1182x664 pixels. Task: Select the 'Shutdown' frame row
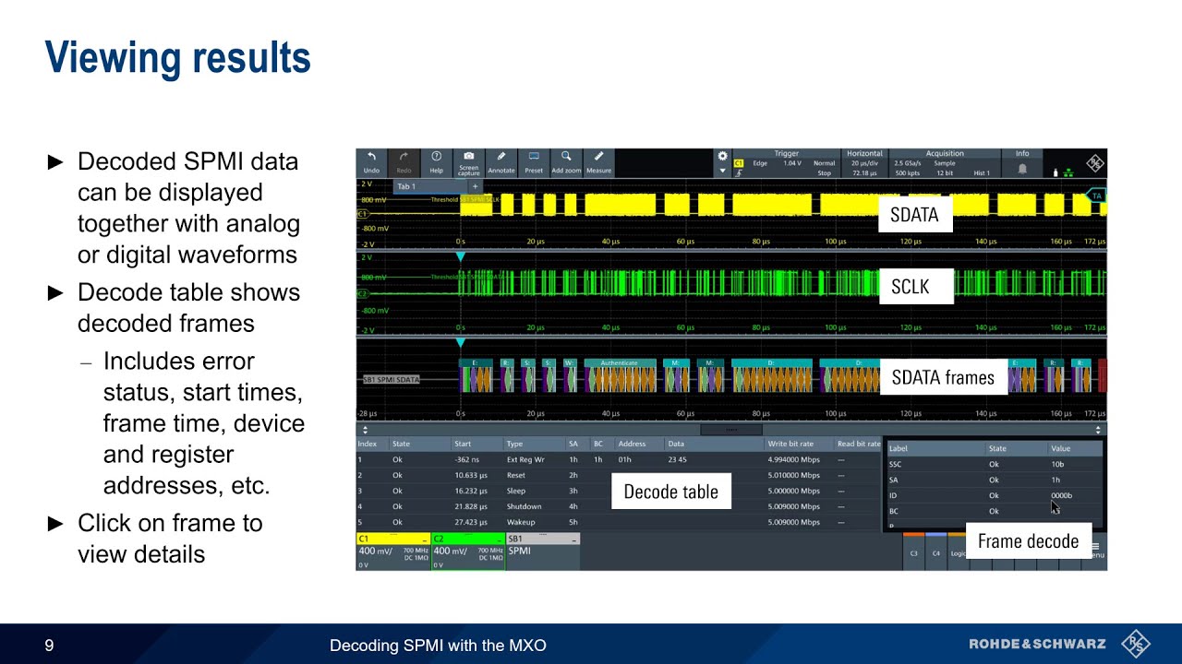(x=619, y=506)
